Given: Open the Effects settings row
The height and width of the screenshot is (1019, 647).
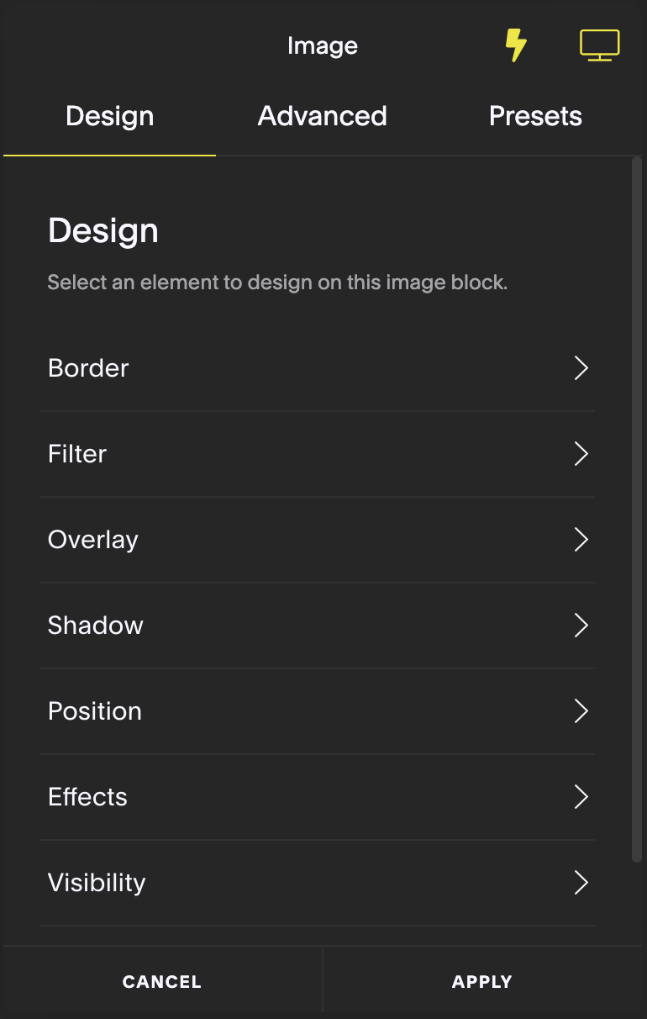Looking at the screenshot, I should coord(88,797).
